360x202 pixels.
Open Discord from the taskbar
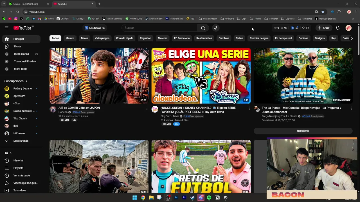(201, 198)
